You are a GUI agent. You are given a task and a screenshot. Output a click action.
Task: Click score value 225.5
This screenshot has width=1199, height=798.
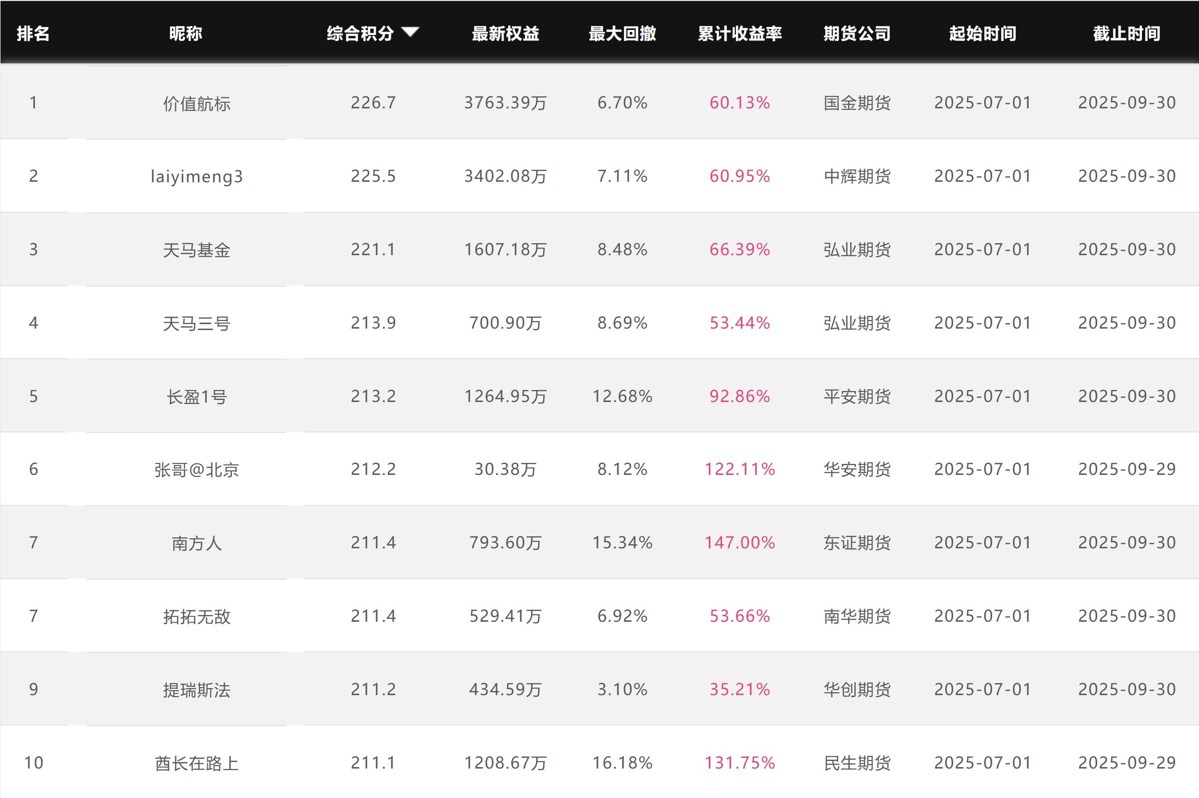373,176
